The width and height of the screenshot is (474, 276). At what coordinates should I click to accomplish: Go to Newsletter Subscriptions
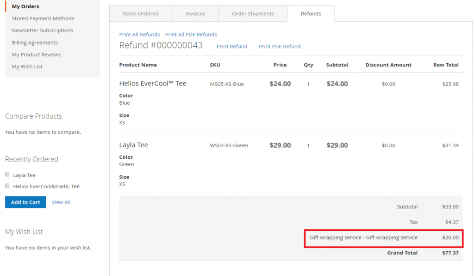tap(42, 30)
